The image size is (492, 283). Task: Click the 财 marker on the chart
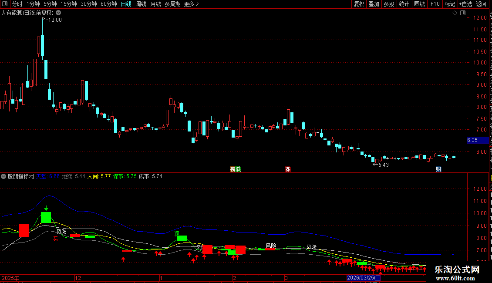438,169
